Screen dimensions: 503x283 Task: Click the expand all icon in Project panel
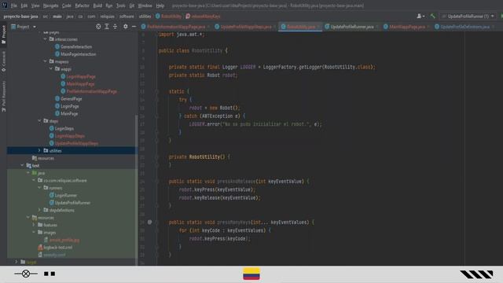pos(107,27)
